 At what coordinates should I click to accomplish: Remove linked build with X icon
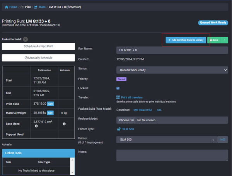tap(26, 39)
